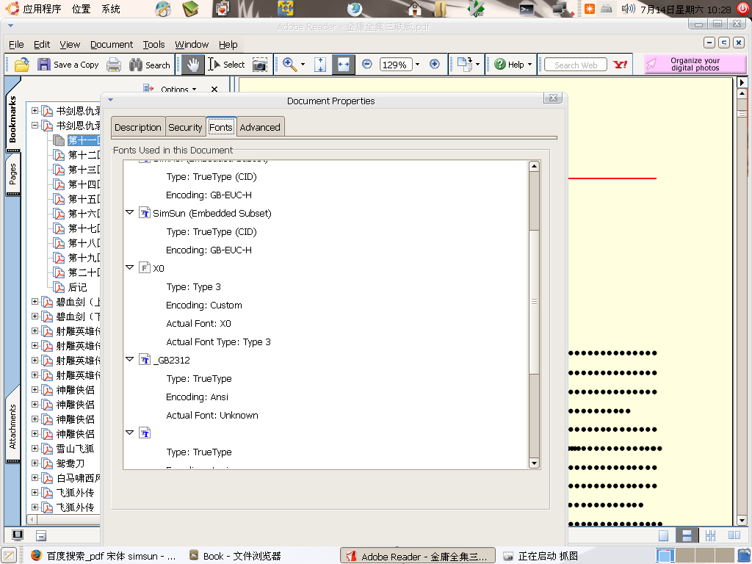Image resolution: width=752 pixels, height=564 pixels.
Task: Open the File menu
Action: coord(16,45)
